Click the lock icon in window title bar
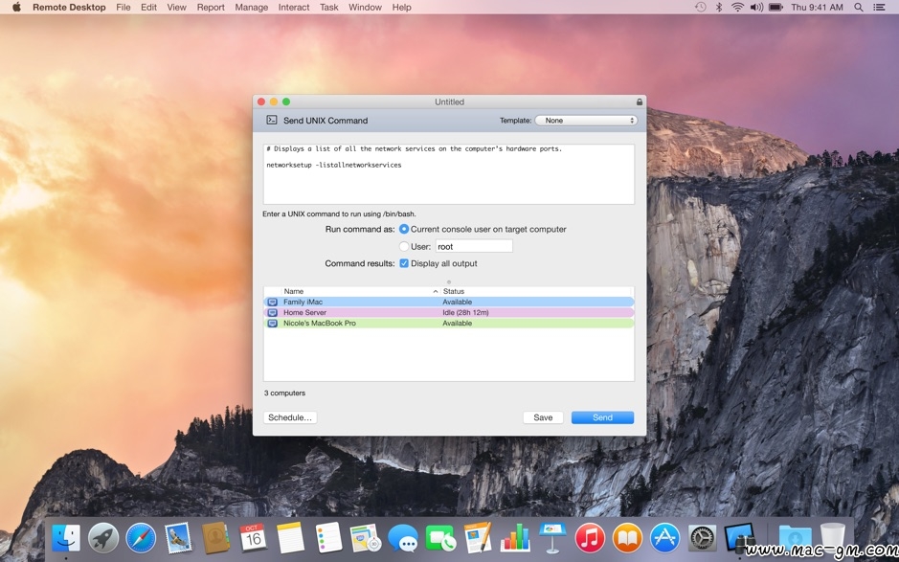 pos(640,101)
